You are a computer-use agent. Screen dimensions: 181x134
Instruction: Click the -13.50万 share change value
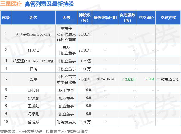(x=129, y=80)
